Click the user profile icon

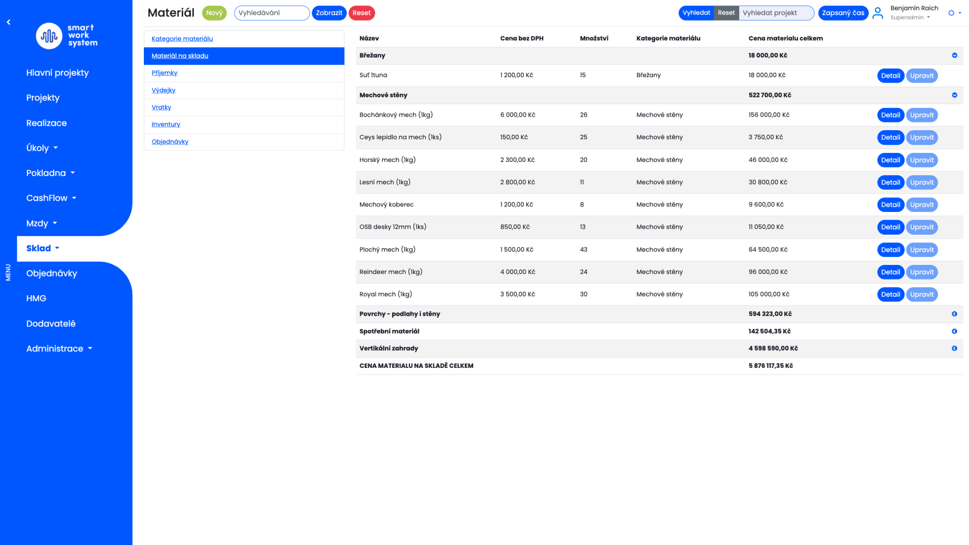(878, 13)
